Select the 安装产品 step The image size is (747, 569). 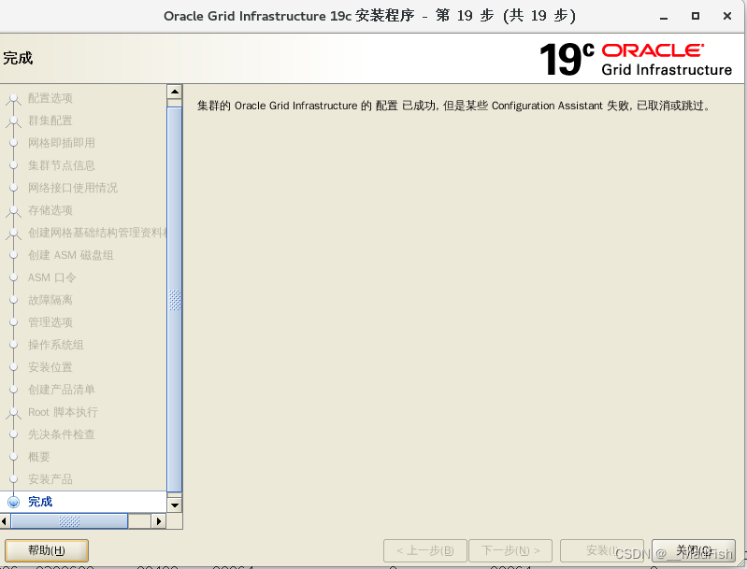coord(50,479)
